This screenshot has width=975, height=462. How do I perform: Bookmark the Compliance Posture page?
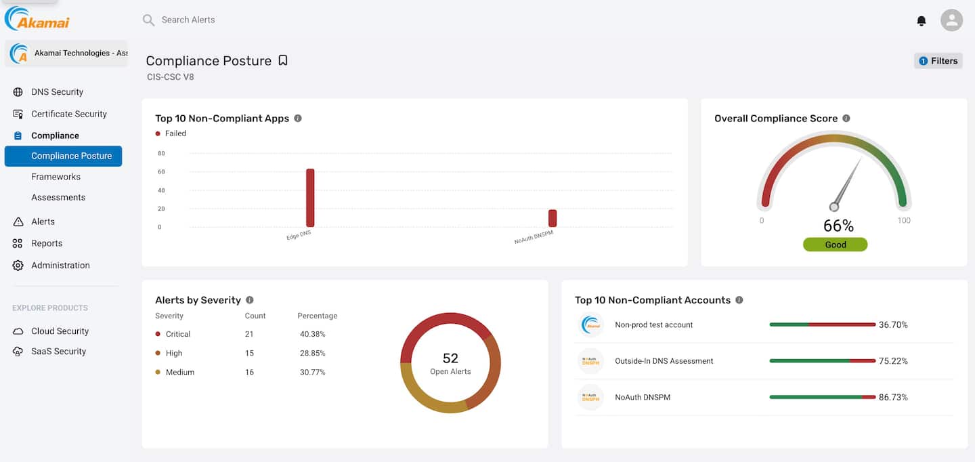click(283, 60)
